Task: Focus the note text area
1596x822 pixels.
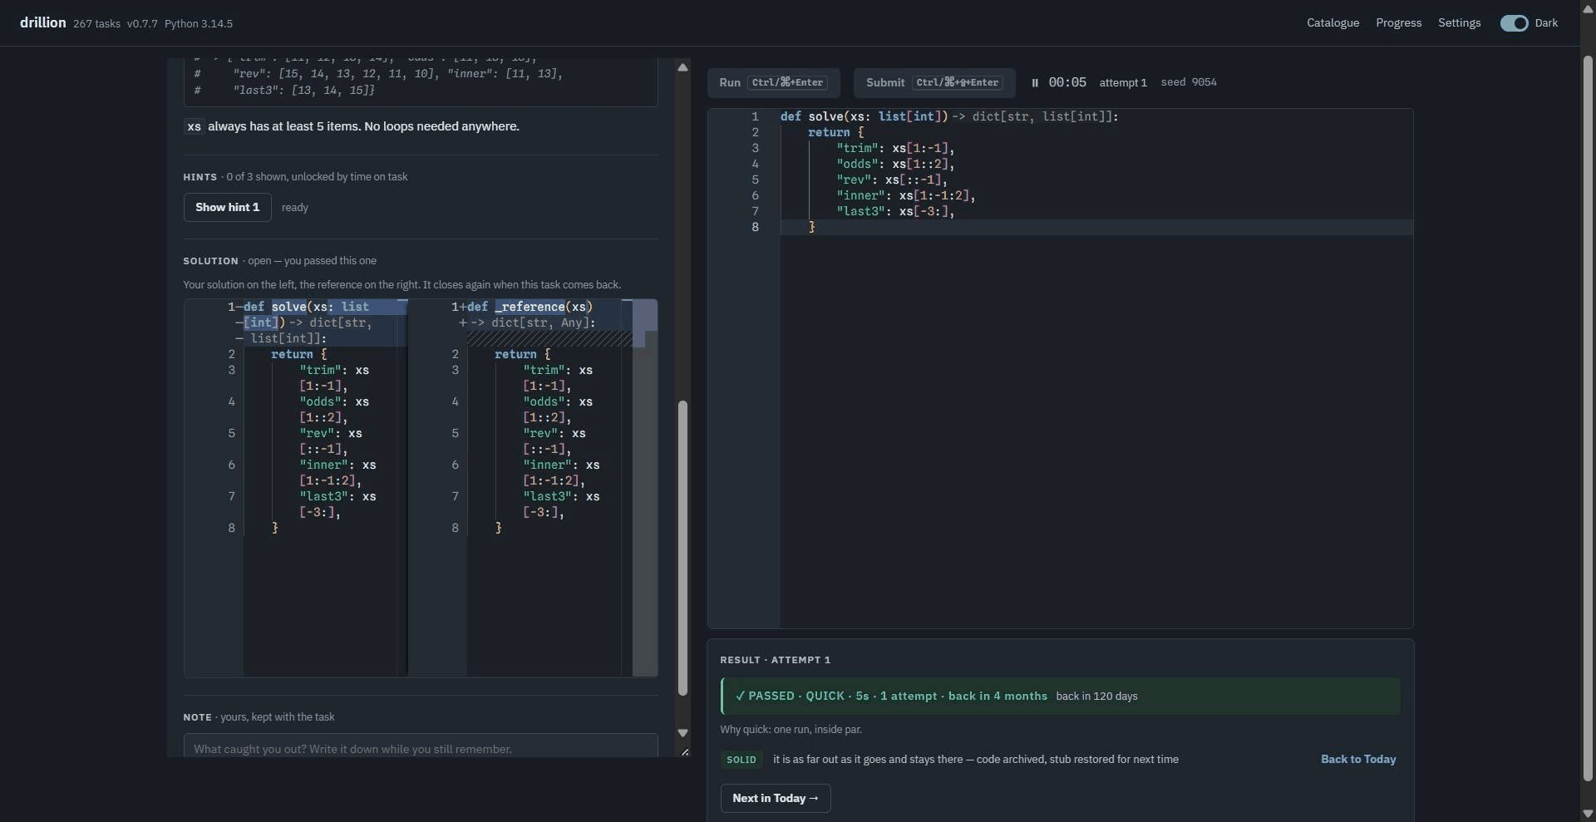Action: (421, 746)
